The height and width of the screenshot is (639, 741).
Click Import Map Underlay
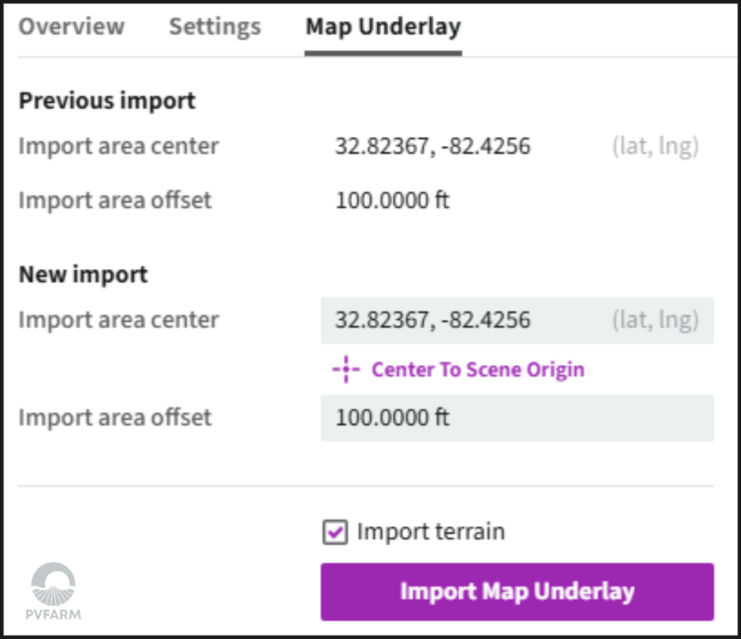517,592
